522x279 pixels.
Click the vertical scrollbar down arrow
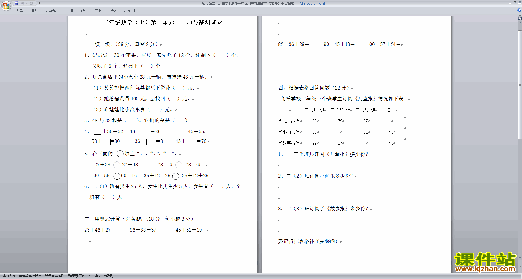[520, 258]
